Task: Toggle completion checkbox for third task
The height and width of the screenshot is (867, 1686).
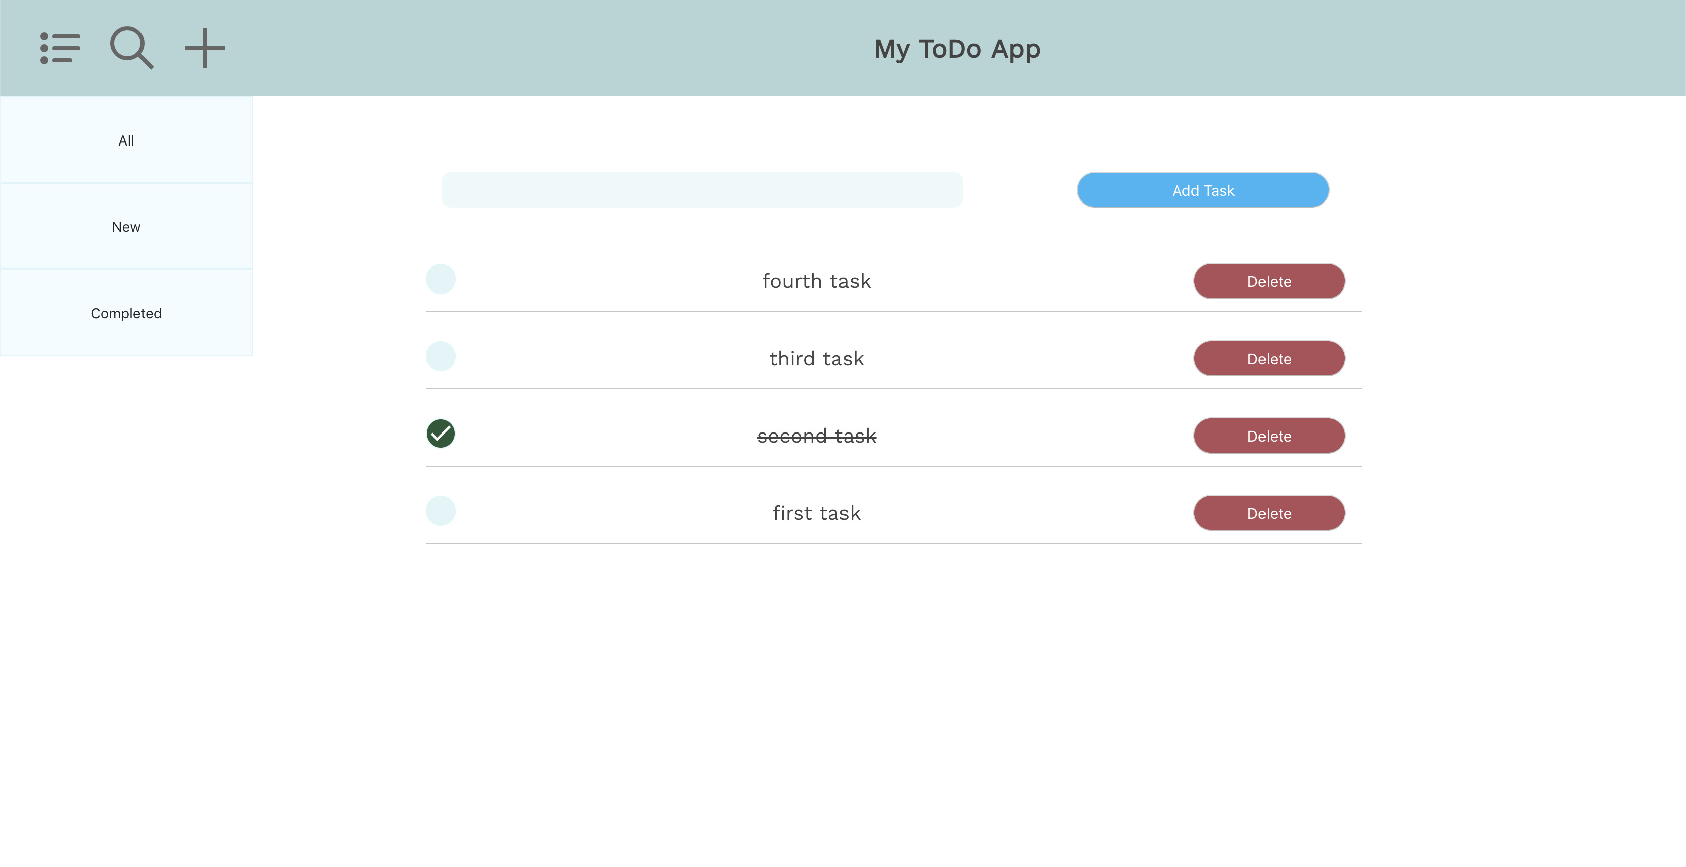Action: pyautogui.click(x=440, y=355)
